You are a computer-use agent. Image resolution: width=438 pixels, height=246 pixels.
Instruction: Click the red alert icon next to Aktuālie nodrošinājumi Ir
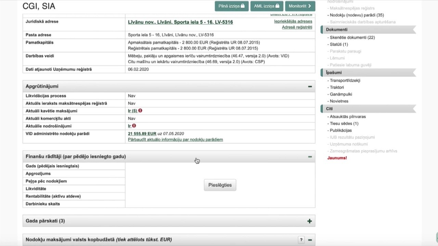coord(134,126)
